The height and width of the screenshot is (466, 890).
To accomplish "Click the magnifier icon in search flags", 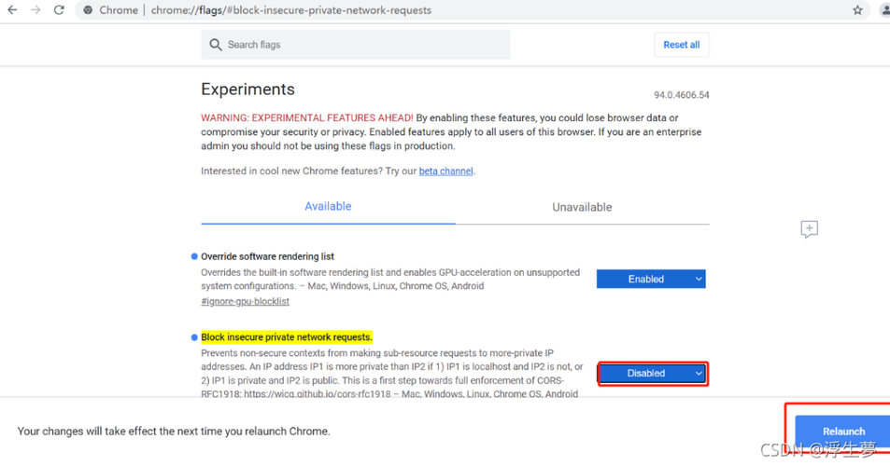I will [215, 45].
